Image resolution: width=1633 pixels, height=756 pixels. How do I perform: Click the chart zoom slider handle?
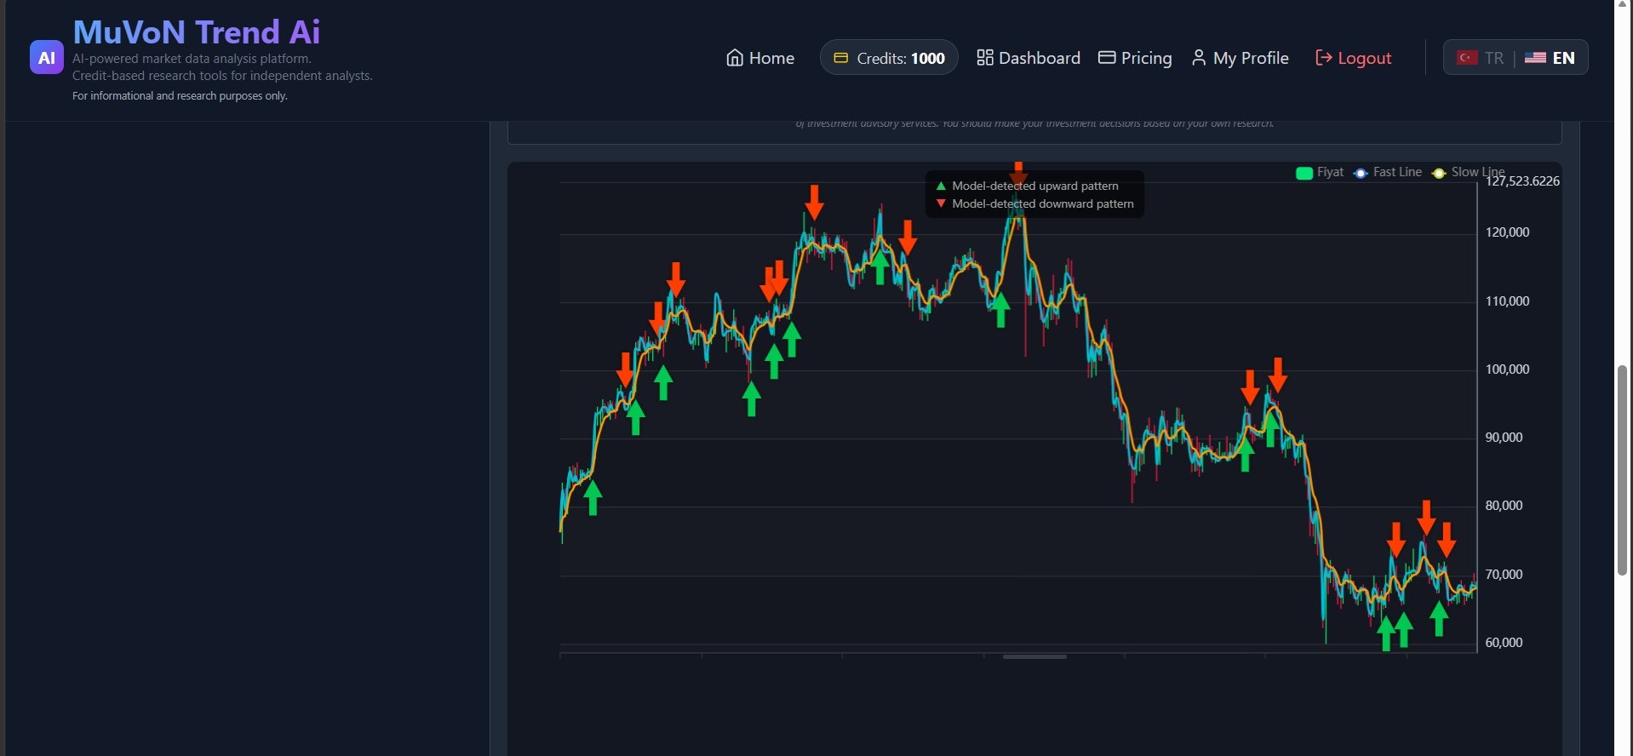(1034, 656)
